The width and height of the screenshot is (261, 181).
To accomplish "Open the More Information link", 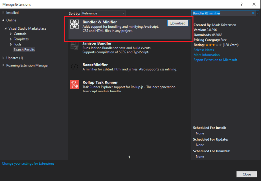I will coord(207,55).
